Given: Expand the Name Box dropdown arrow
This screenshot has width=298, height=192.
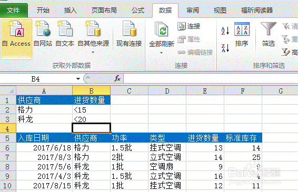Looking at the screenshot, I should tap(78, 79).
